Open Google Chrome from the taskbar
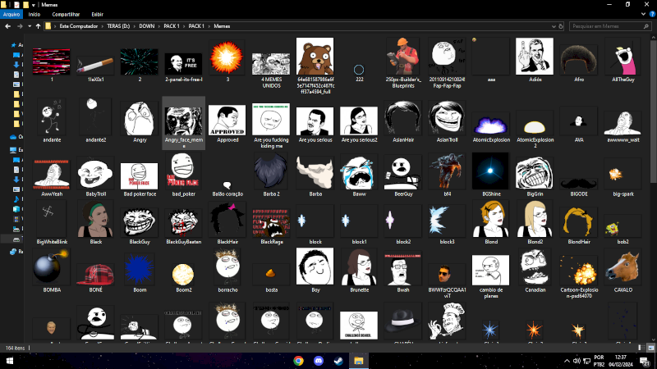The image size is (657, 369). pyautogui.click(x=298, y=361)
